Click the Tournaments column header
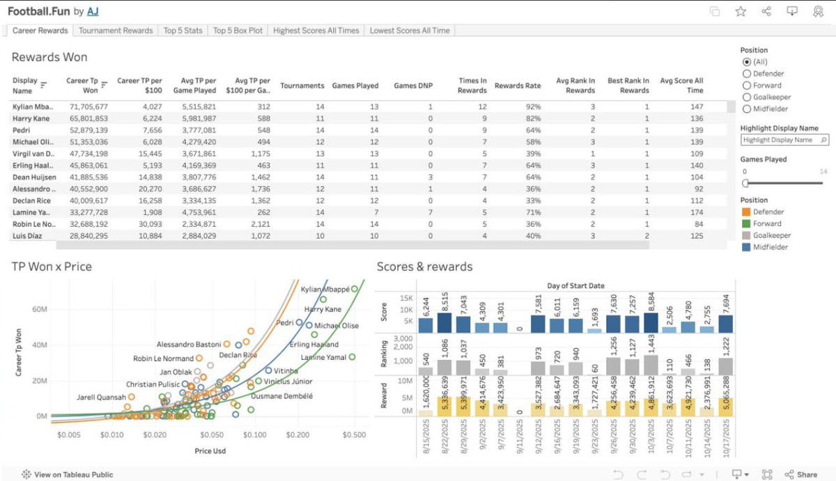 [x=302, y=86]
